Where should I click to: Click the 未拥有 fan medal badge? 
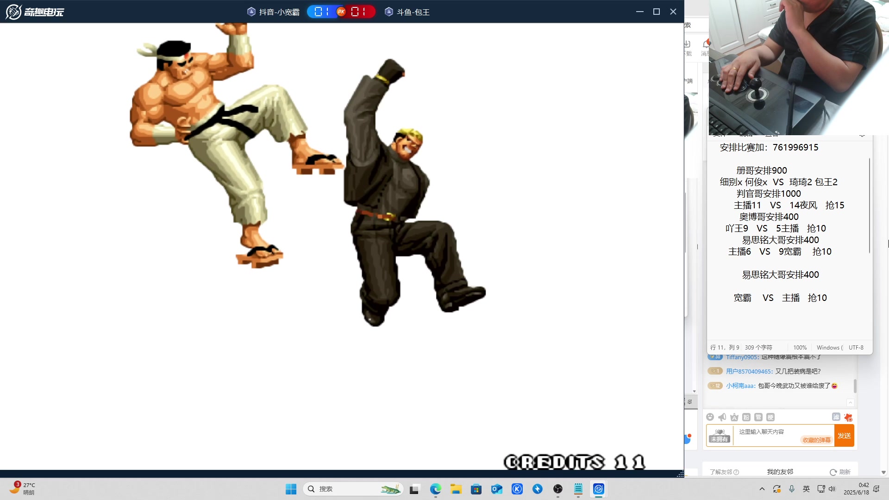[720, 436]
